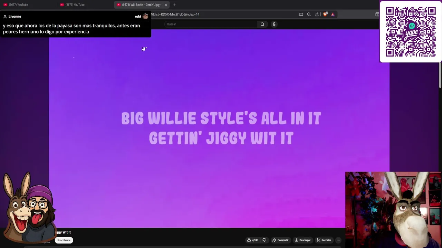Click the Descargar download button

coord(302,240)
